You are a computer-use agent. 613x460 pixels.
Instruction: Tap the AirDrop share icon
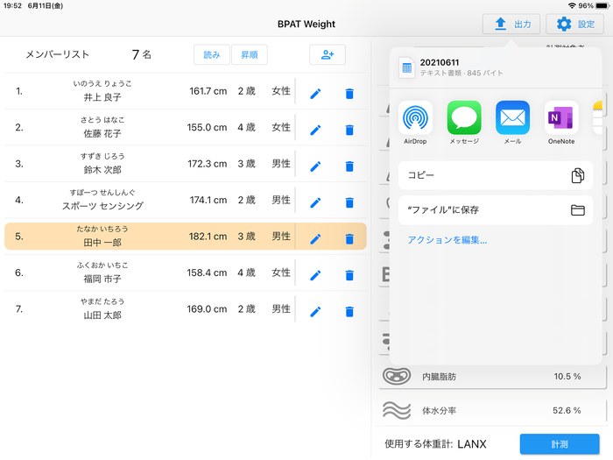pyautogui.click(x=415, y=118)
